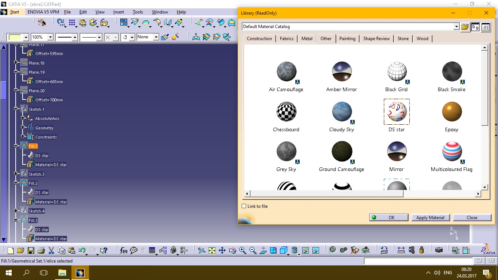Click the command input field
The width and height of the screenshot is (498, 280).
[418, 261]
